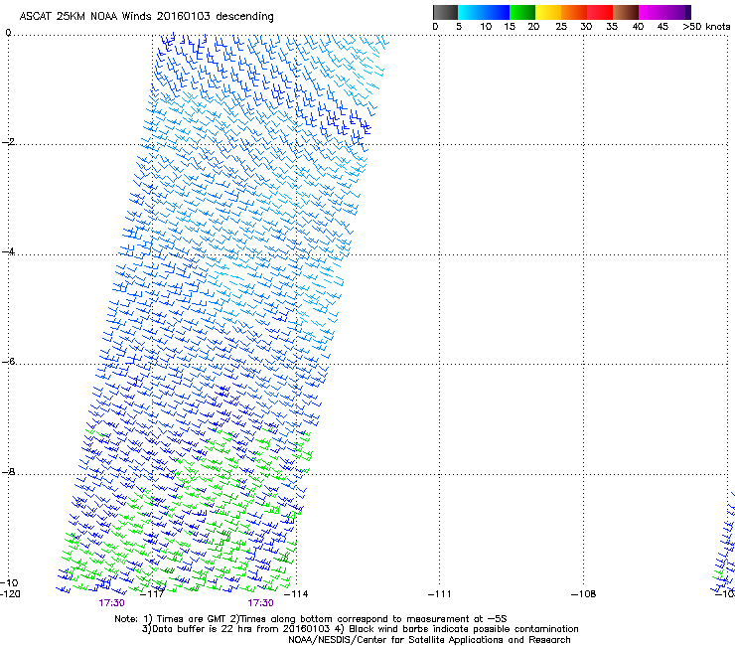The image size is (735, 646).
Task: Click the longitude axis label '-108'
Action: point(584,594)
